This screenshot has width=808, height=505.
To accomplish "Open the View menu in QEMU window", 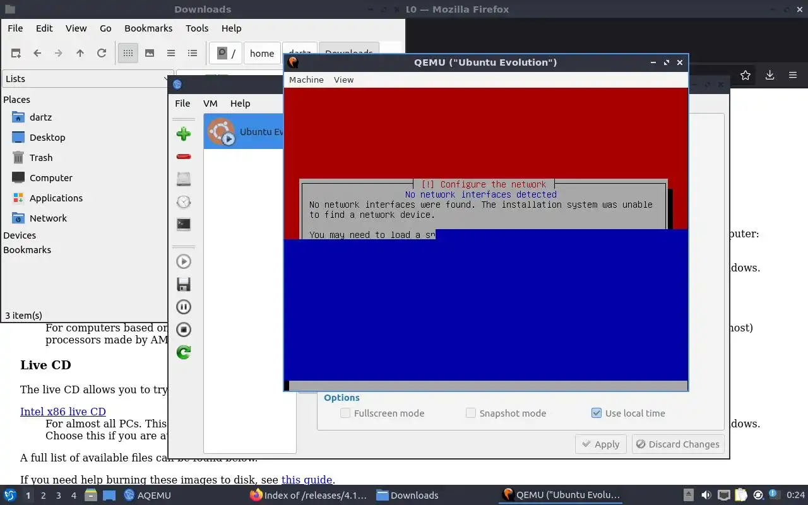I will pyautogui.click(x=343, y=80).
